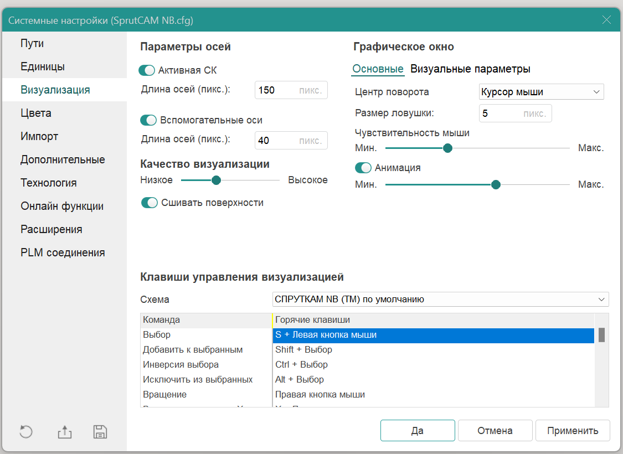Click the Качество визуализации slider handle
Image resolution: width=623 pixels, height=454 pixels.
coord(217,180)
